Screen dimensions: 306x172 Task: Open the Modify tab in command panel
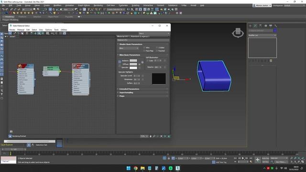pyautogui.click(x=255, y=26)
